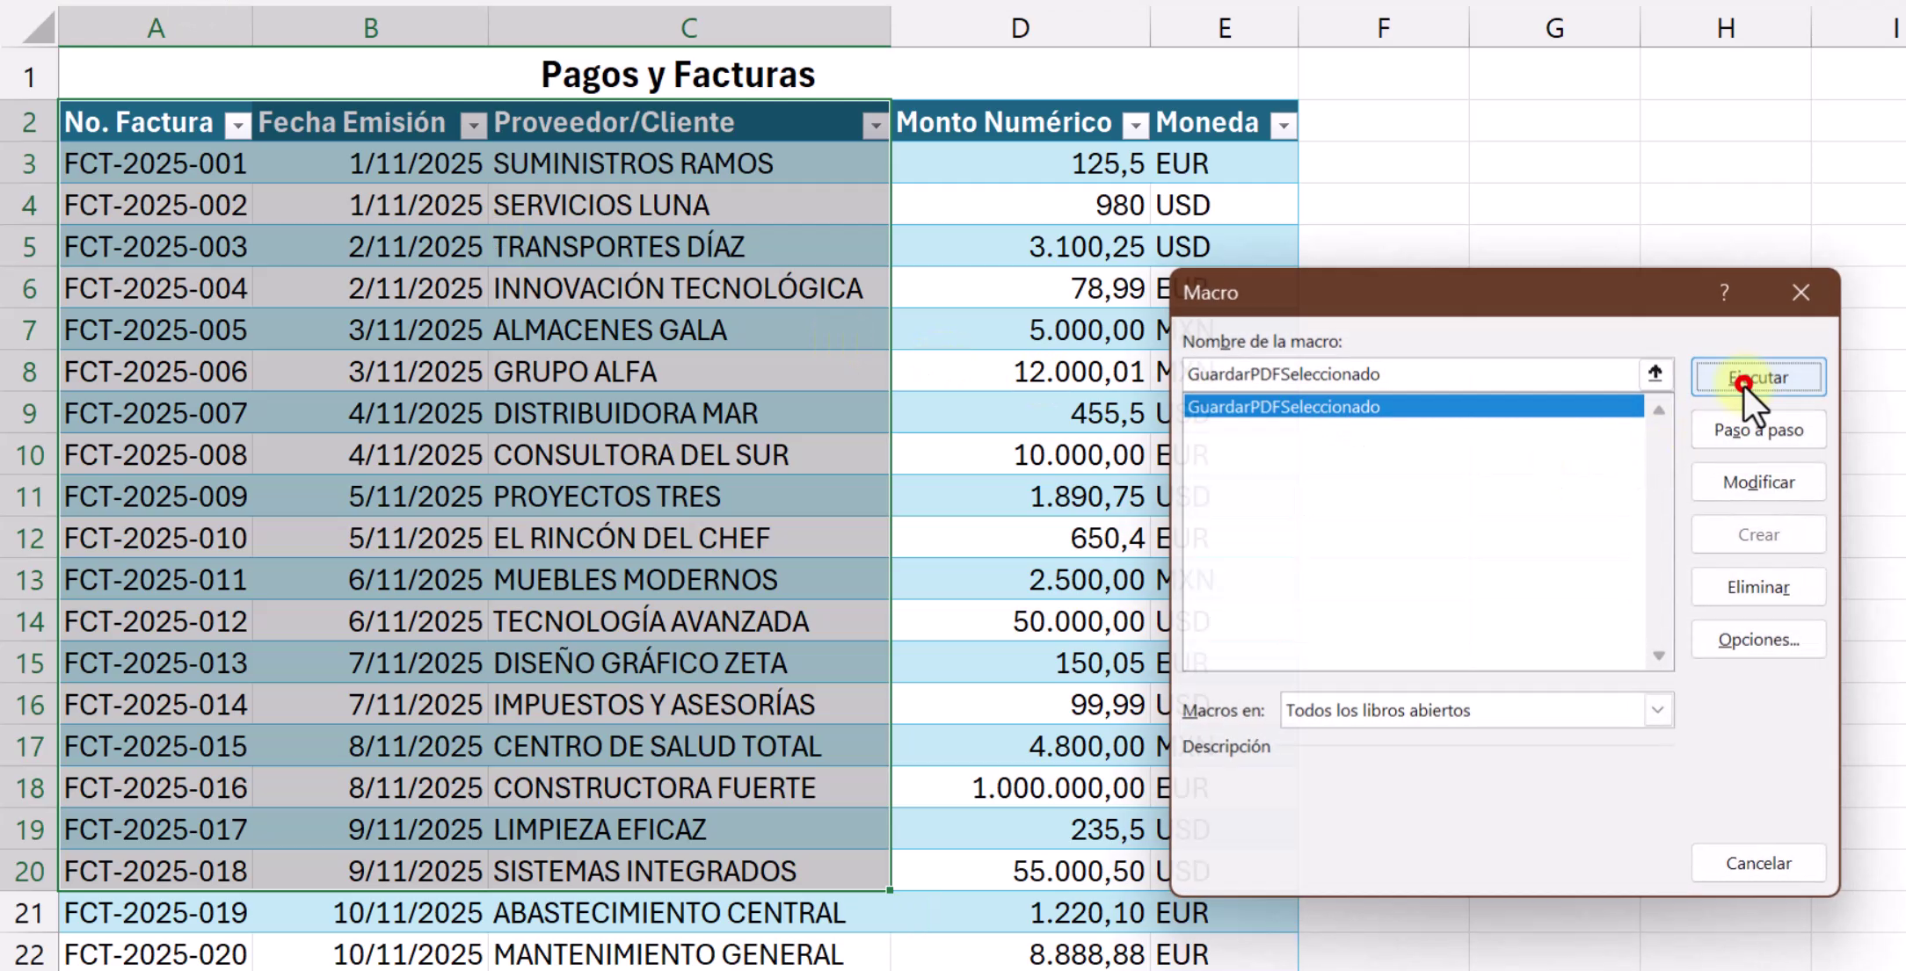Click the Paso a paso button
The height and width of the screenshot is (971, 1906).
coord(1757,429)
